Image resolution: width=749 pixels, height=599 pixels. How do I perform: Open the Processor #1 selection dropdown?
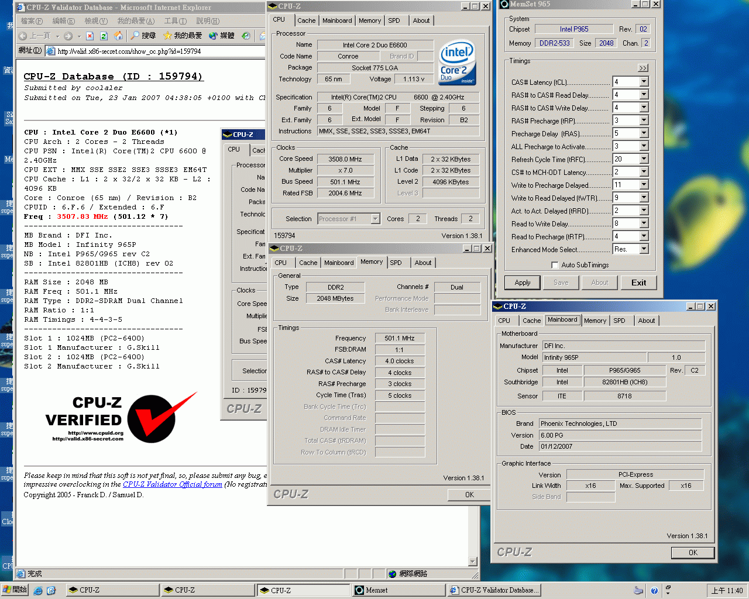[375, 218]
